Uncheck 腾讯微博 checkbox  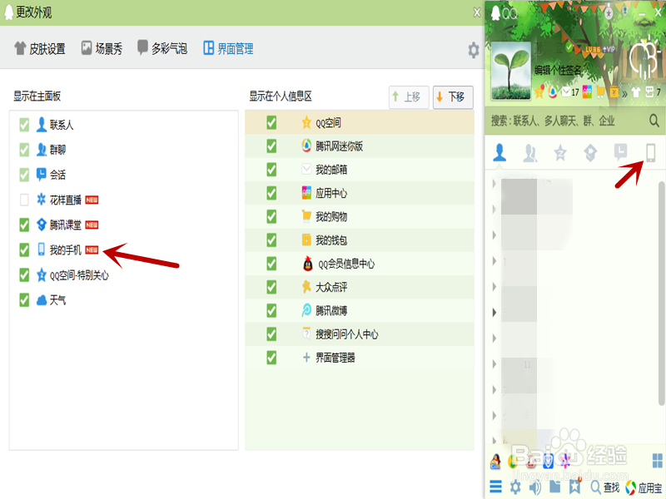(271, 310)
